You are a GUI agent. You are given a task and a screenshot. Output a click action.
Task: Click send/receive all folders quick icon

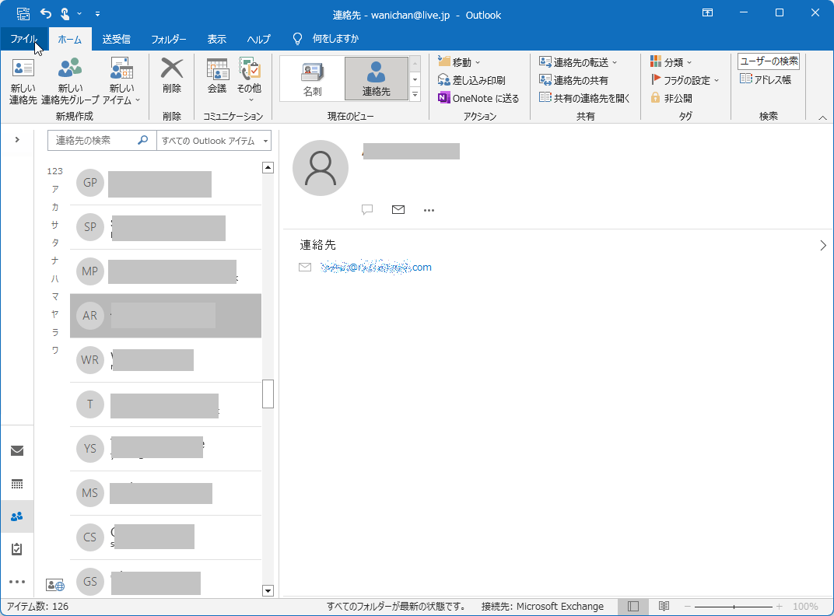pos(23,13)
